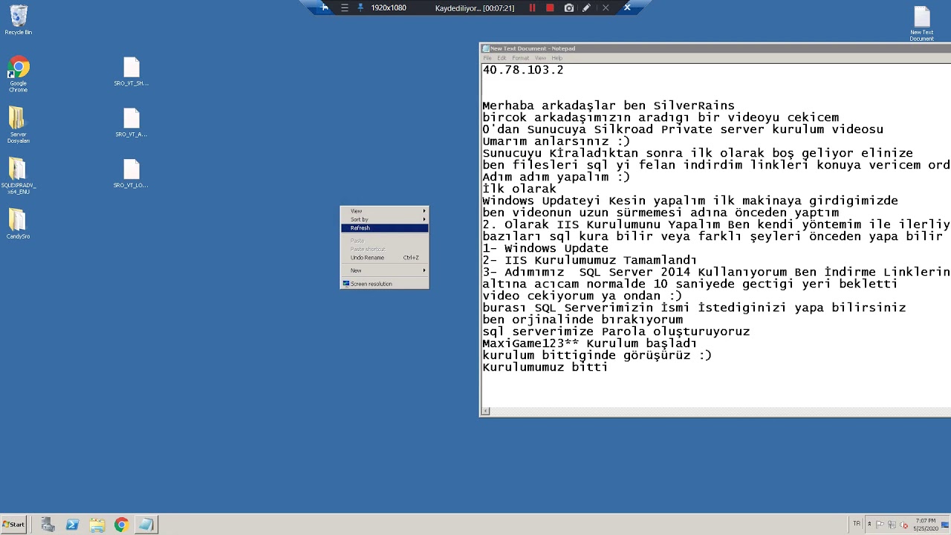Select the SRO_VT_A... file
The image size is (951, 535).
[132, 123]
